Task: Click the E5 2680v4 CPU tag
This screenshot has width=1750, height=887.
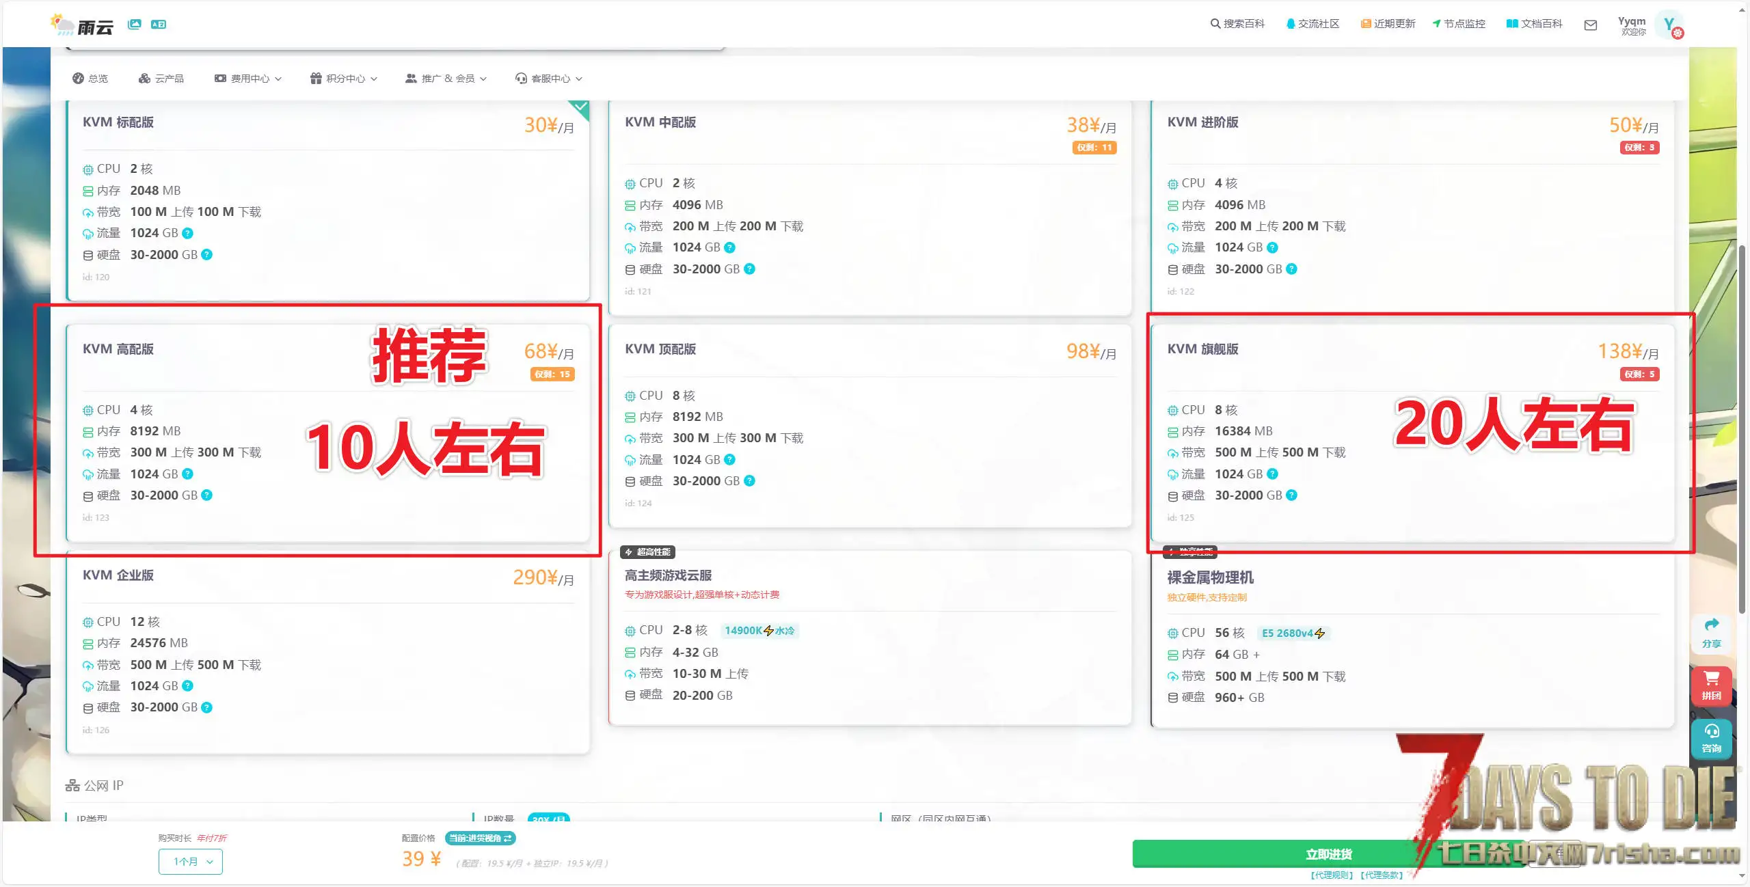Action: pyautogui.click(x=1293, y=633)
